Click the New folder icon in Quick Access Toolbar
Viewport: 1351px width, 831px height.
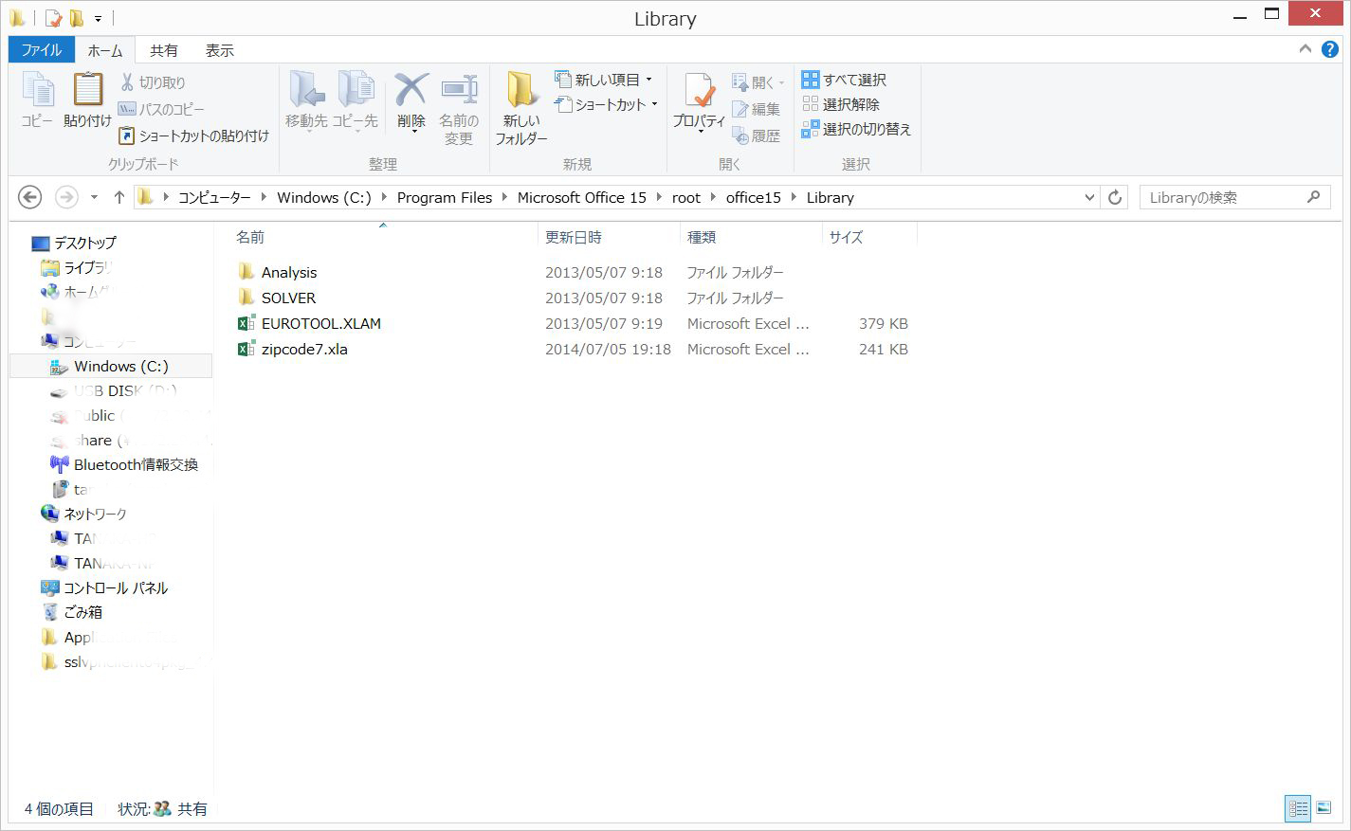(76, 18)
